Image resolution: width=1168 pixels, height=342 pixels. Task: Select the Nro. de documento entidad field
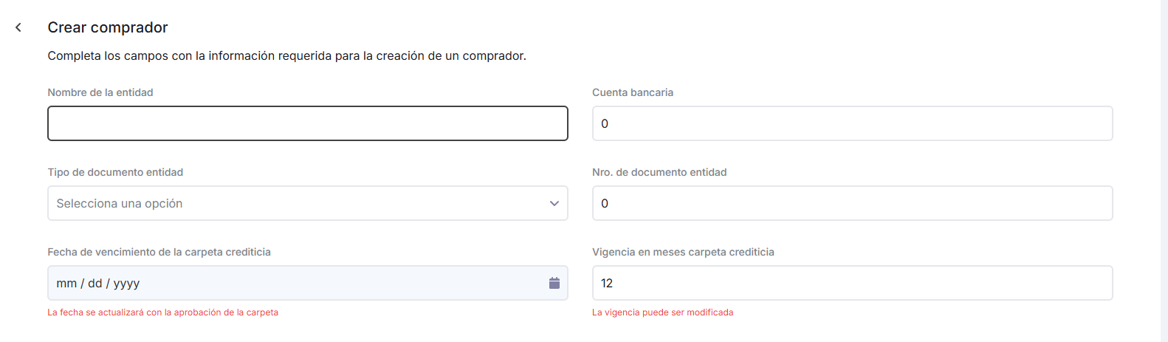(x=852, y=203)
